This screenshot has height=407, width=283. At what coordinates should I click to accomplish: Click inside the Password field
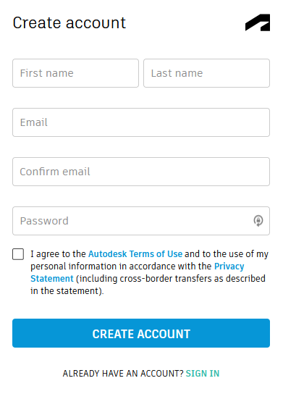coord(141,221)
